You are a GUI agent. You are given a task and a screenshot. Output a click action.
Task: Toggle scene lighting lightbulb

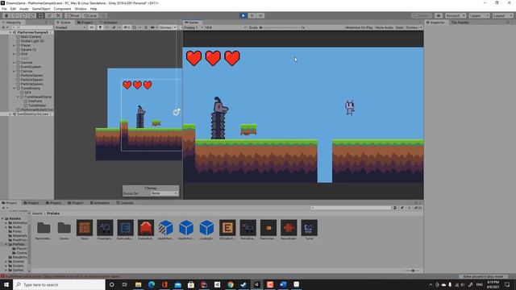pyautogui.click(x=100, y=27)
